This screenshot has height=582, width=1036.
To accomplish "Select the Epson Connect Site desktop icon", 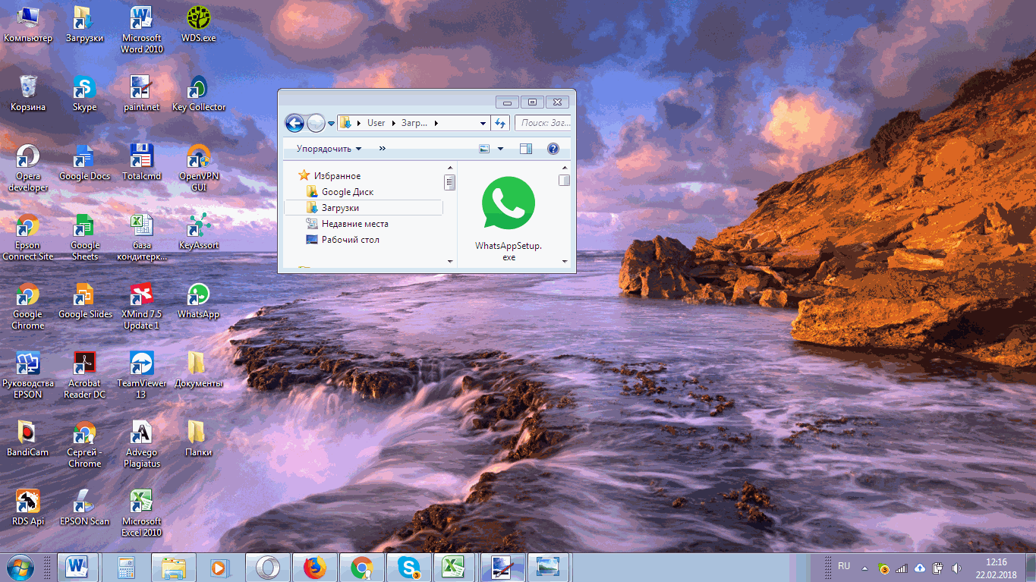I will click(28, 237).
